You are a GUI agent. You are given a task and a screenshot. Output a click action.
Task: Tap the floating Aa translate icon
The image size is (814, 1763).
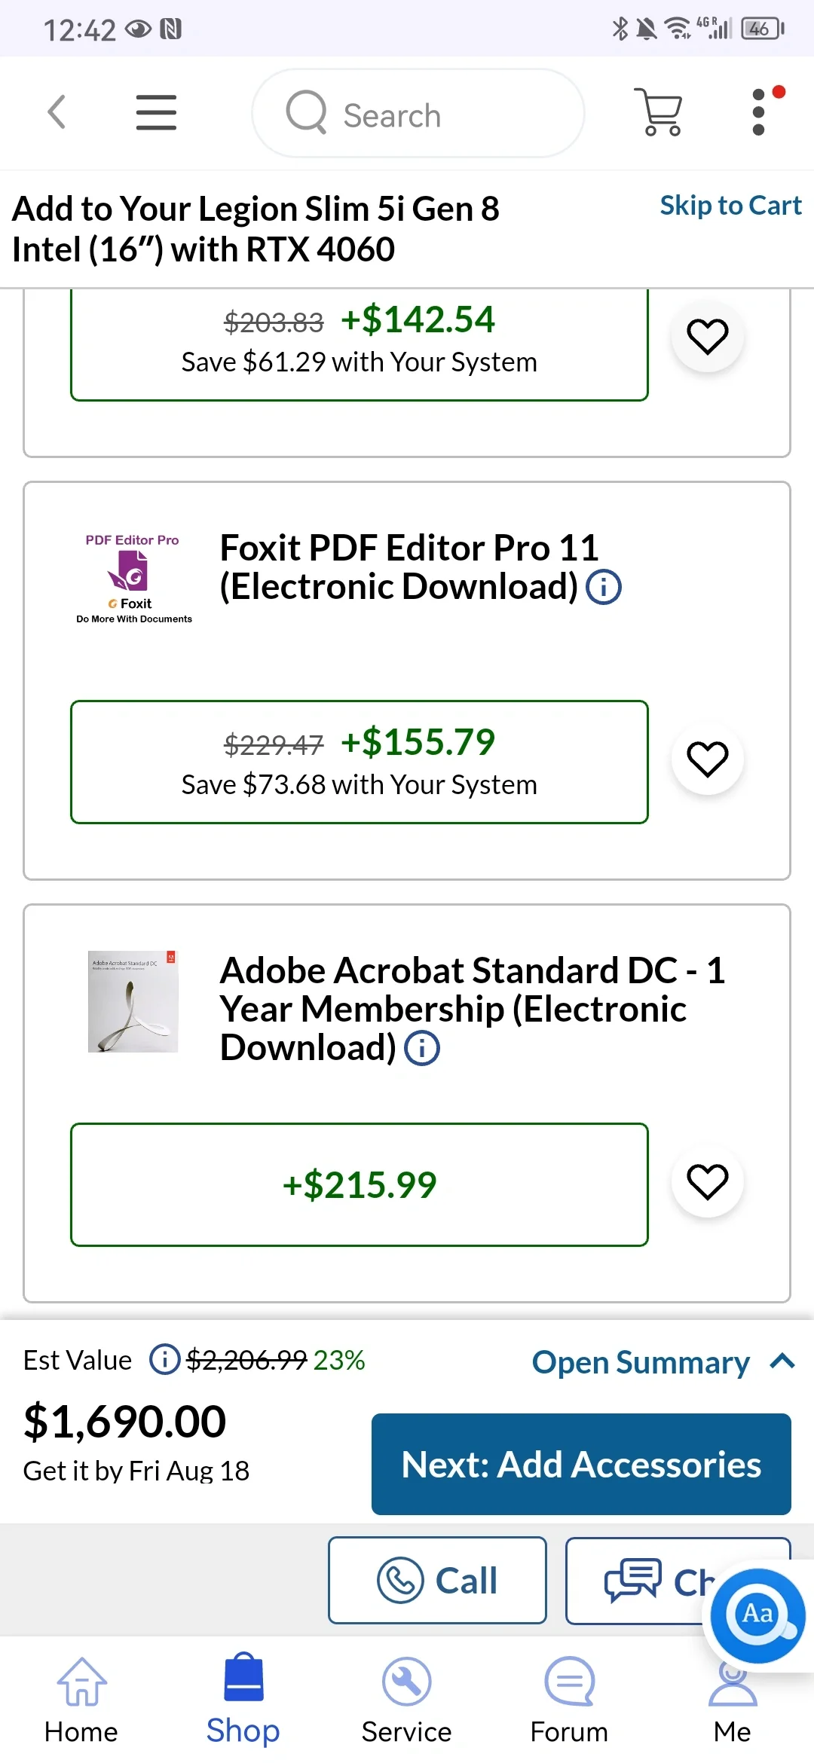pos(757,1615)
